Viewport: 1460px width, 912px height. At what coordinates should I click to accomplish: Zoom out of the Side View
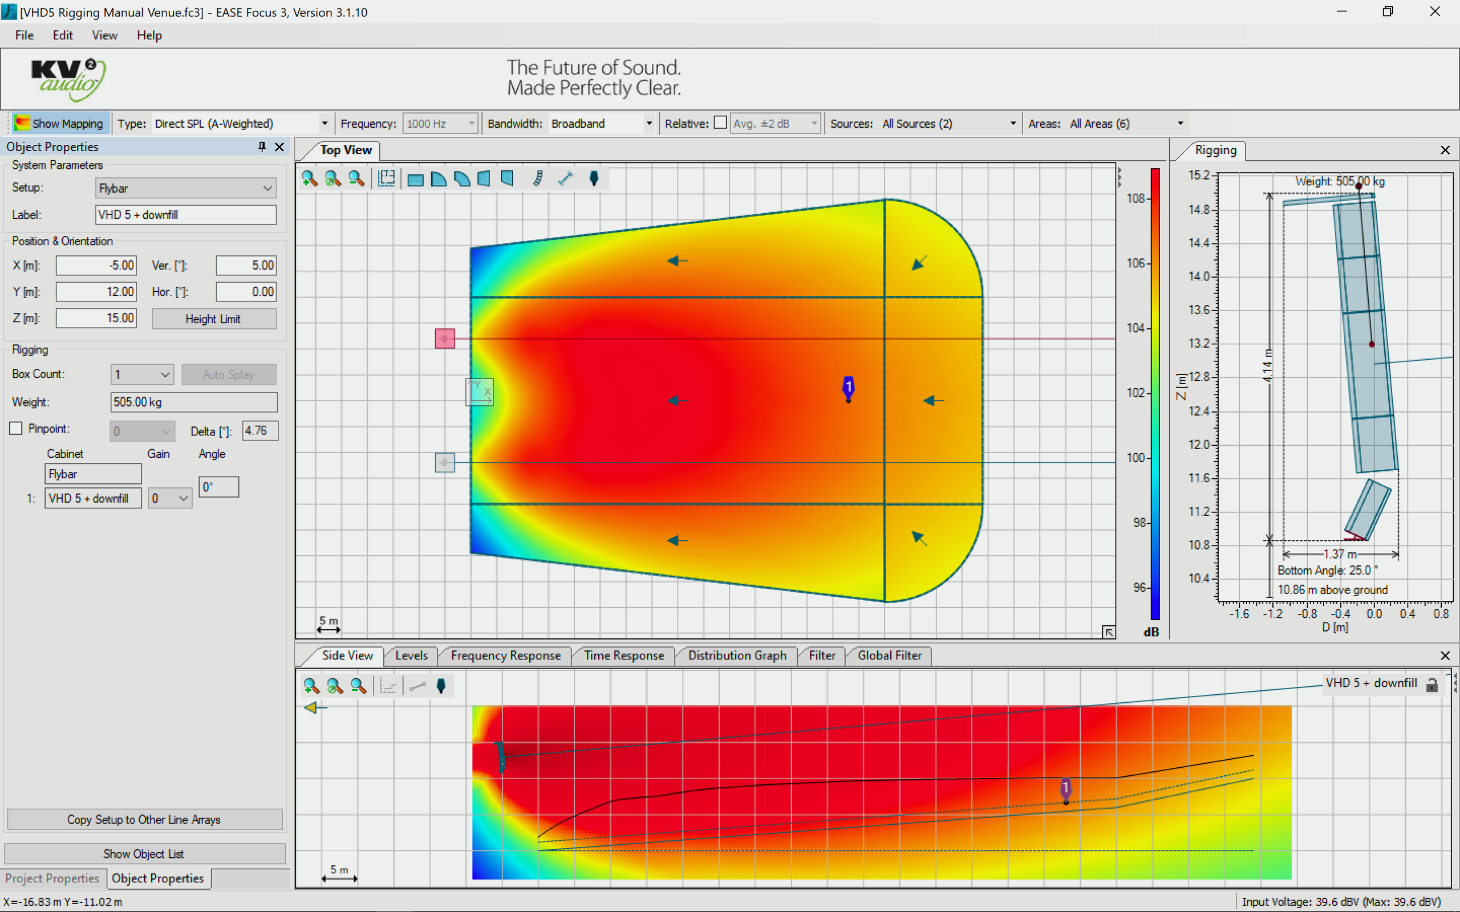tap(358, 686)
